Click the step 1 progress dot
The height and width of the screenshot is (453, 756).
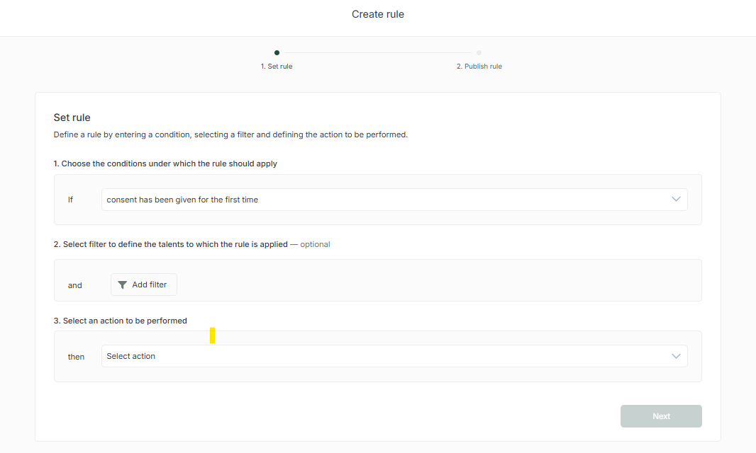pos(277,52)
